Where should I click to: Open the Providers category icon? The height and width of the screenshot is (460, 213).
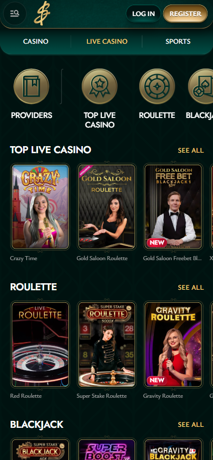31,86
